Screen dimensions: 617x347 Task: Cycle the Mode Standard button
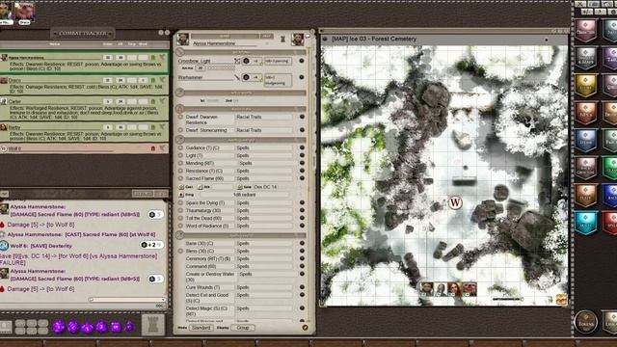pos(201,328)
